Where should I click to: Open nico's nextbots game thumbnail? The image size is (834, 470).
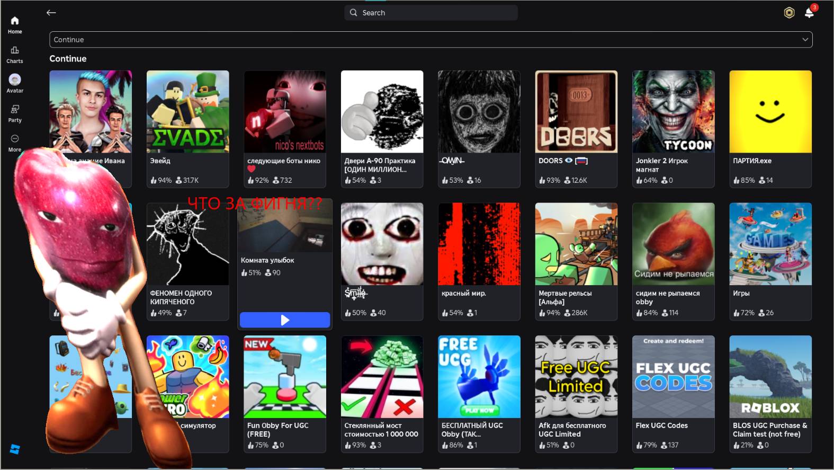285,112
